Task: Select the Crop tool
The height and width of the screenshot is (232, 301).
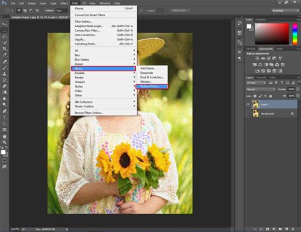Action: coord(4,49)
